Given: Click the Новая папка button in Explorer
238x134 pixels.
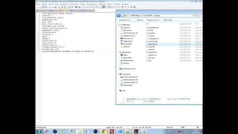Looking at the screenshot, I should click(168, 20).
